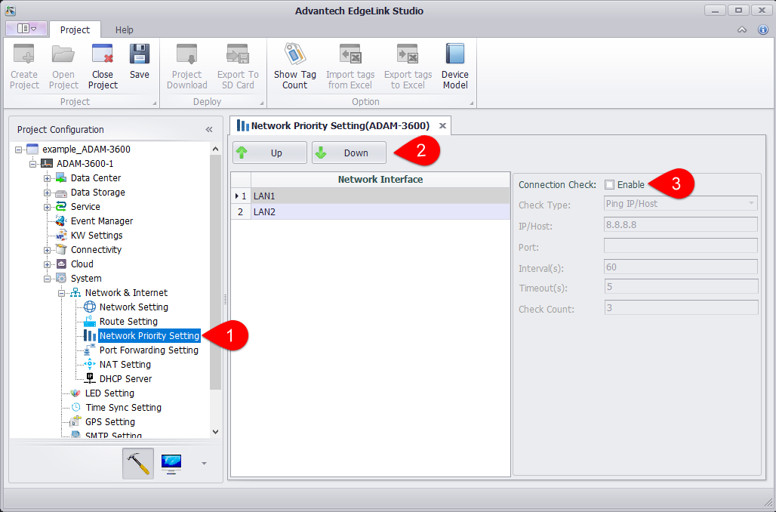Switch to the monitor view icon

171,464
